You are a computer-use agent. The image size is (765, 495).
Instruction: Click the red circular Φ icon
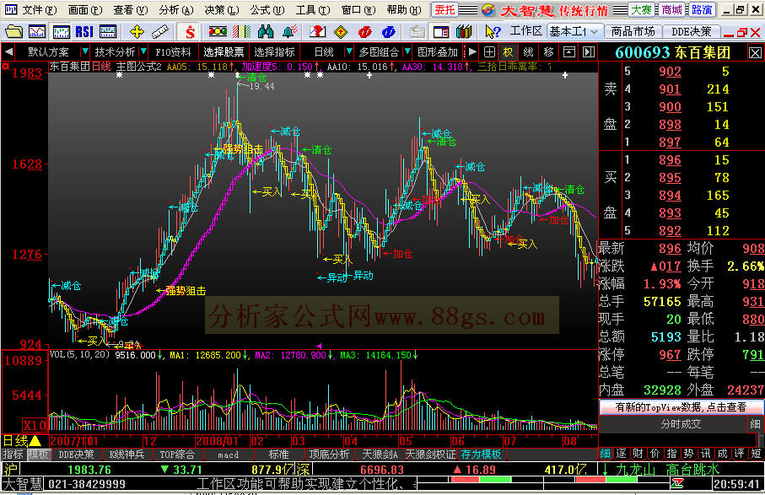click(364, 32)
